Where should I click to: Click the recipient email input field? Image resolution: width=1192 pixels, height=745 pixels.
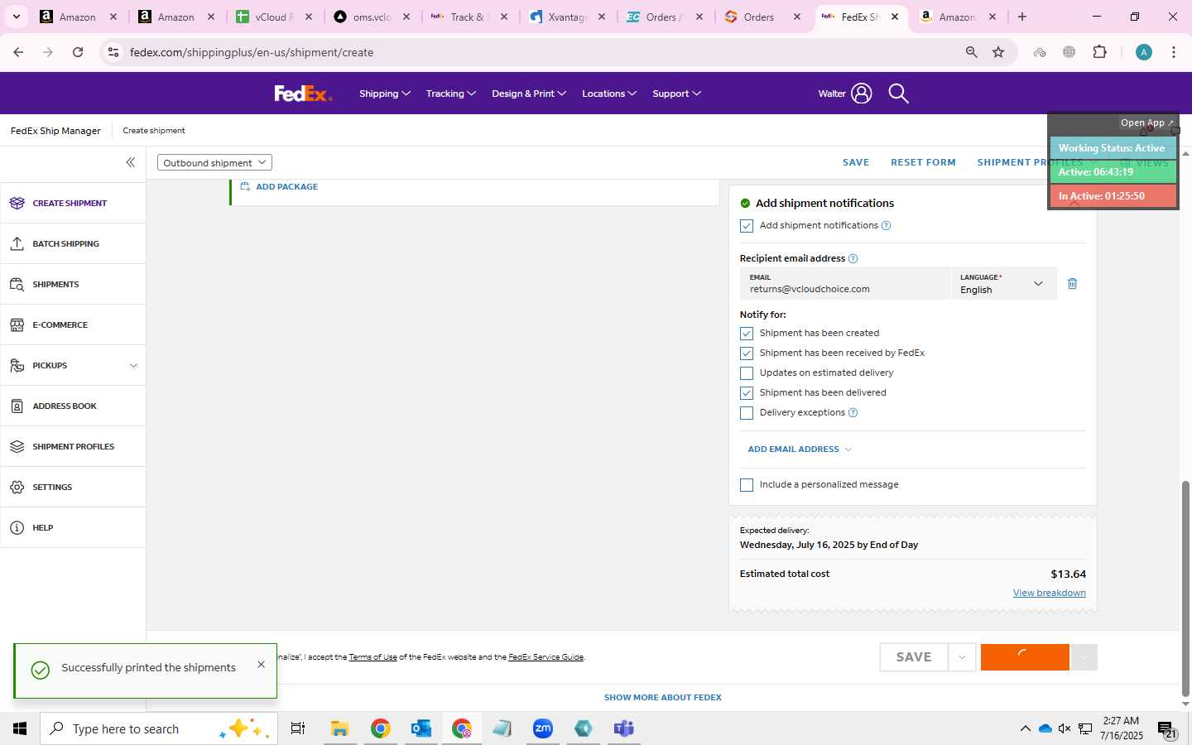pyautogui.click(x=846, y=283)
